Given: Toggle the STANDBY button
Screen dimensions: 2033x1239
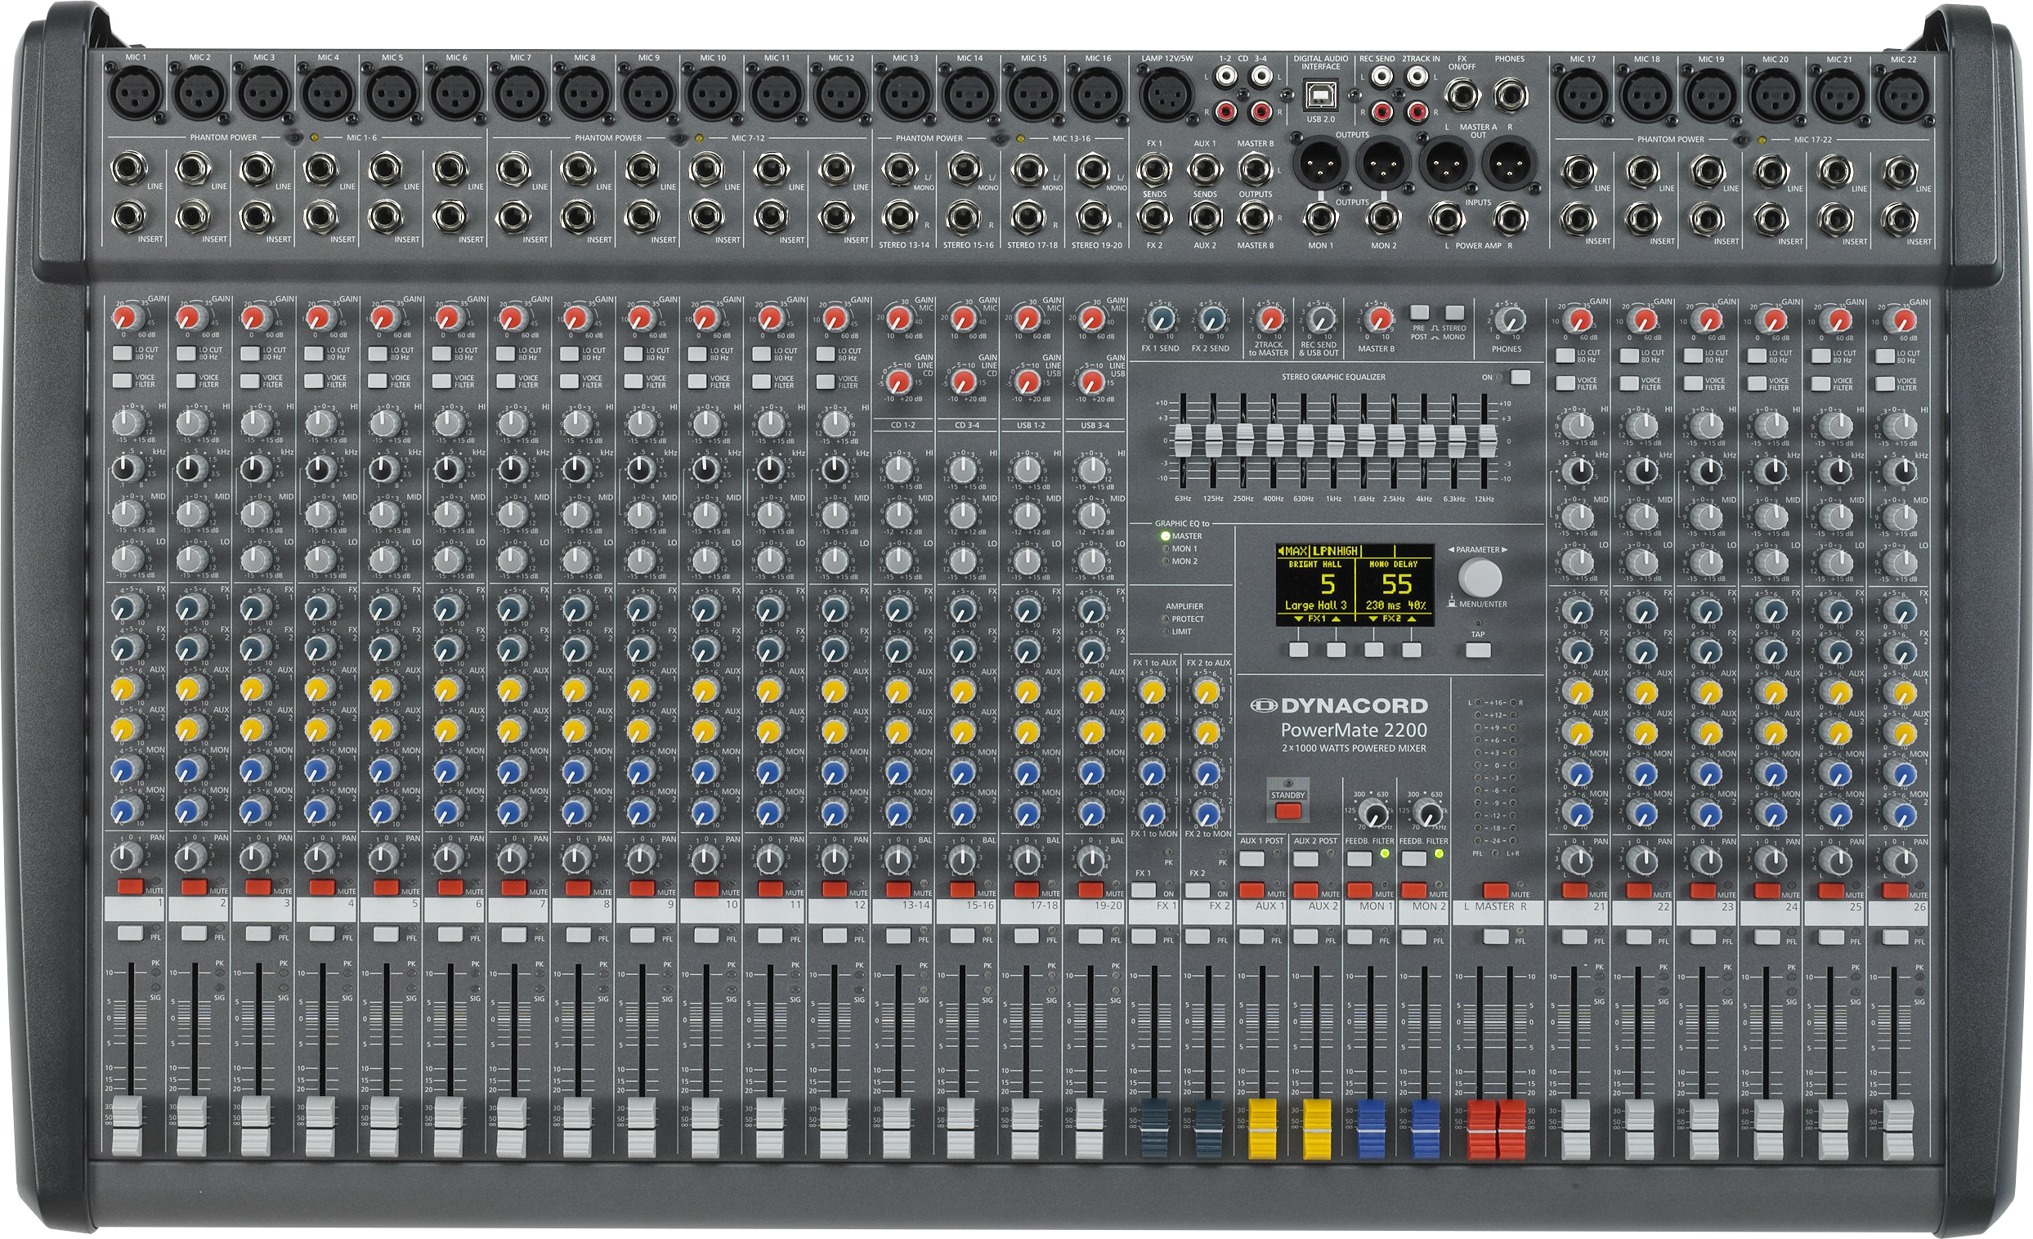Looking at the screenshot, I should tap(1287, 811).
